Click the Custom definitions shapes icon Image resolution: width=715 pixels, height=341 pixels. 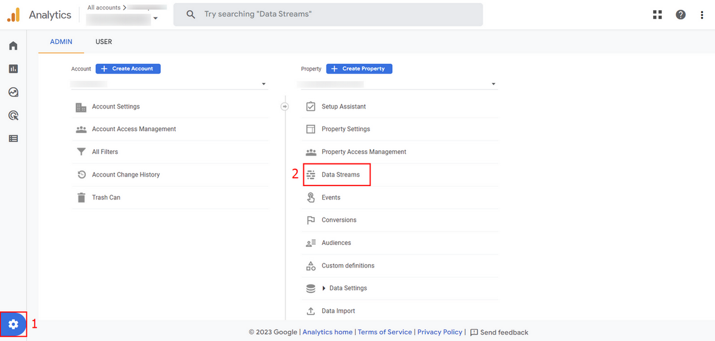tap(310, 266)
